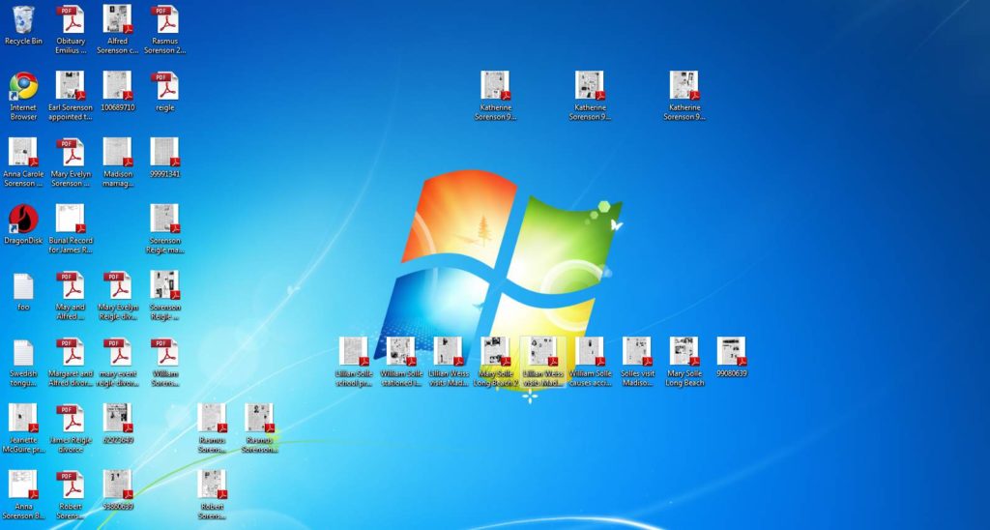Open the foo text file
Viewport: 990px width, 530px height.
tap(23, 286)
